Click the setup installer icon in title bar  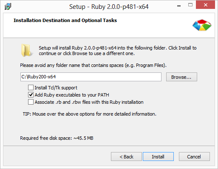point(8,6)
